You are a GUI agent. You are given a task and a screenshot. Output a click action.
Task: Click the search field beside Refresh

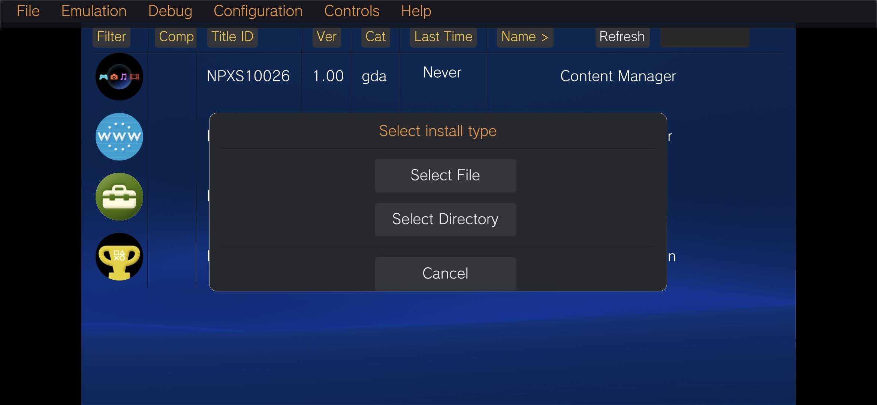pos(705,37)
